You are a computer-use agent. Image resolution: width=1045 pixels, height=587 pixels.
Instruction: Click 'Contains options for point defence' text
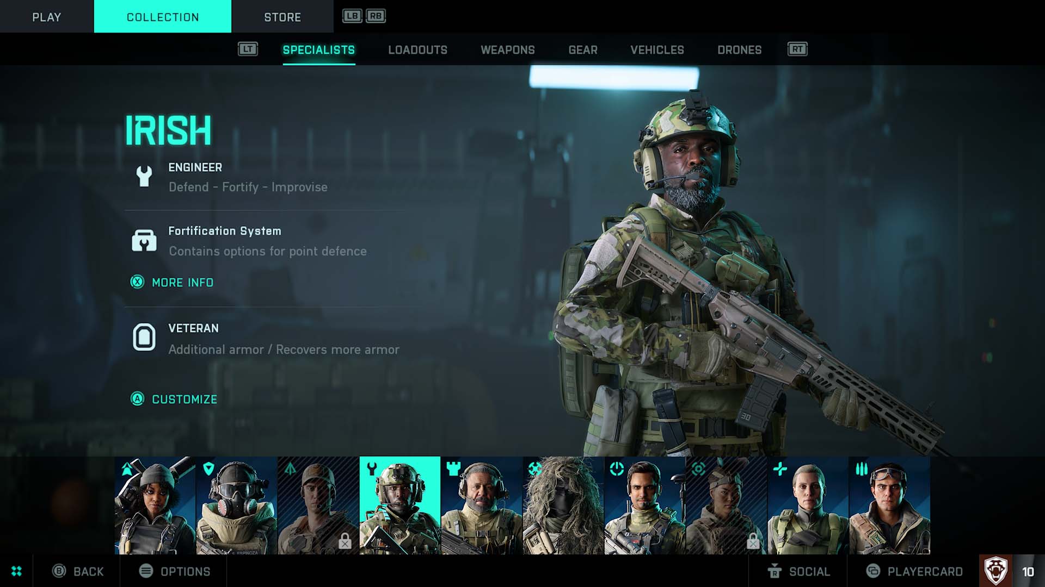click(x=267, y=251)
